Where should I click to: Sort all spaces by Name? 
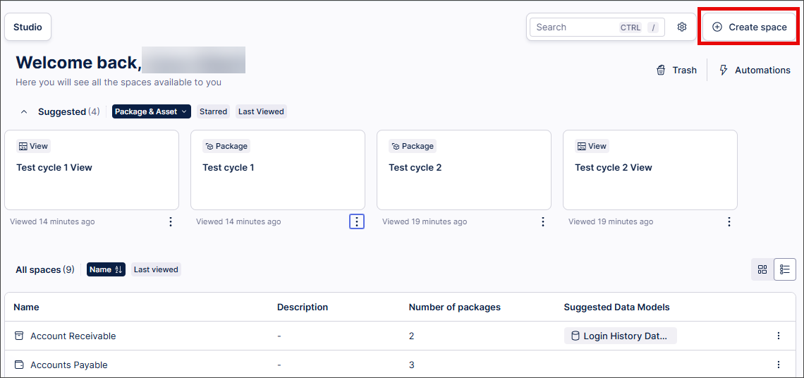[x=106, y=269]
